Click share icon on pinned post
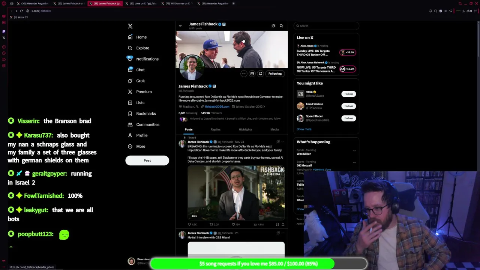This screenshot has width=480, height=270. coord(283,224)
